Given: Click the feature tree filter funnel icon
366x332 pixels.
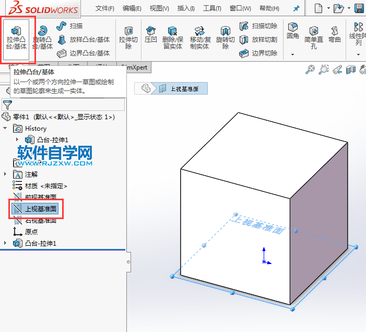Looking at the screenshot, I should click(7, 105).
